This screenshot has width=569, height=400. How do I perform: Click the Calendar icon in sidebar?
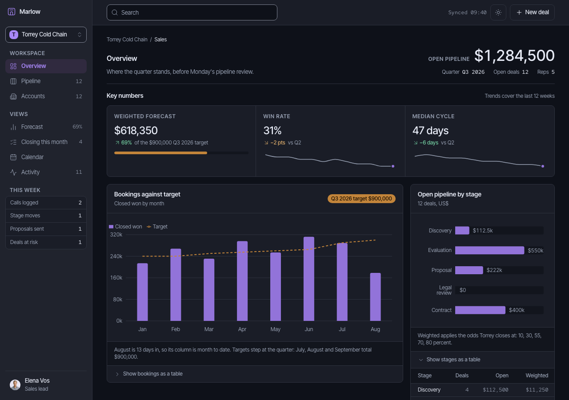point(13,157)
